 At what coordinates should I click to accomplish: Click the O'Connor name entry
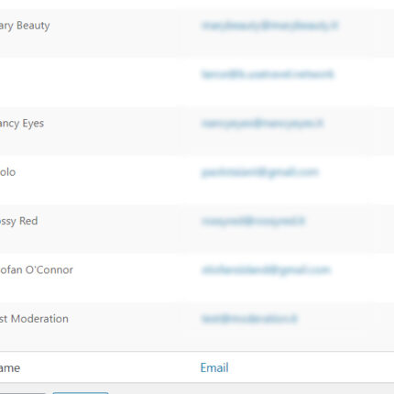(x=37, y=270)
